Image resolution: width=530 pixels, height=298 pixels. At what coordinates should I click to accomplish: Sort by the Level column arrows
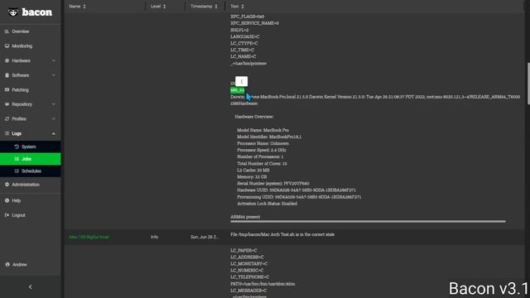(164, 7)
